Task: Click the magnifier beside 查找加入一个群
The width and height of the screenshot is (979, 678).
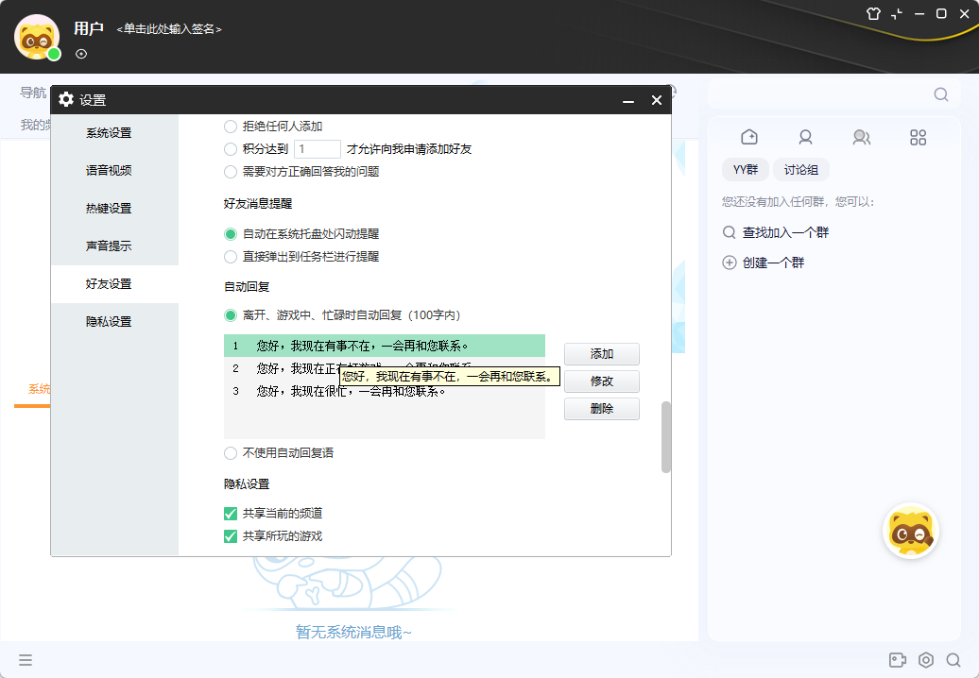Action: tap(730, 232)
